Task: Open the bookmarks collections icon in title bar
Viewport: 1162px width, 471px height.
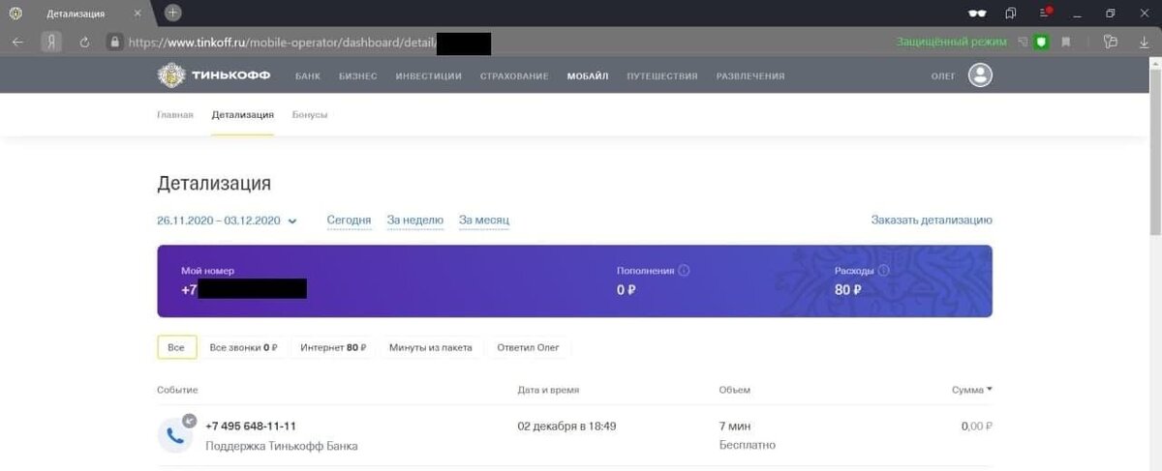Action: (1011, 13)
